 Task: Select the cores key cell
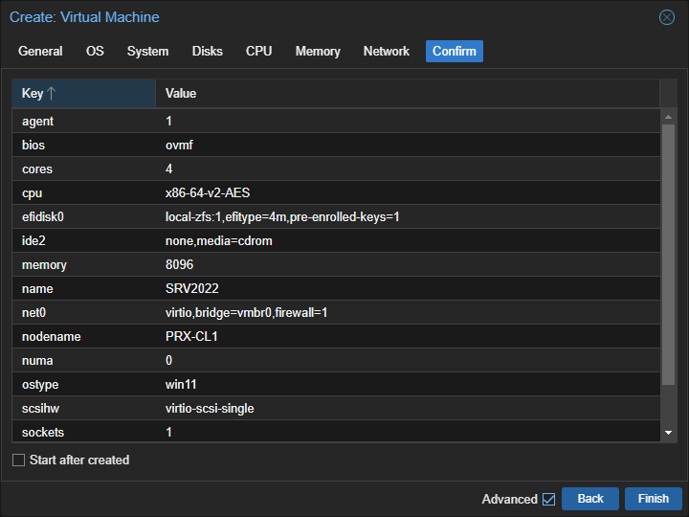click(x=83, y=169)
